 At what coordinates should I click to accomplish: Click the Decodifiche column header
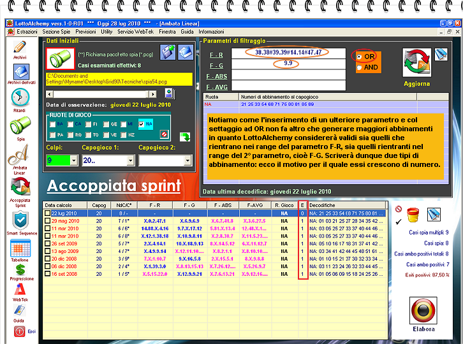347,205
